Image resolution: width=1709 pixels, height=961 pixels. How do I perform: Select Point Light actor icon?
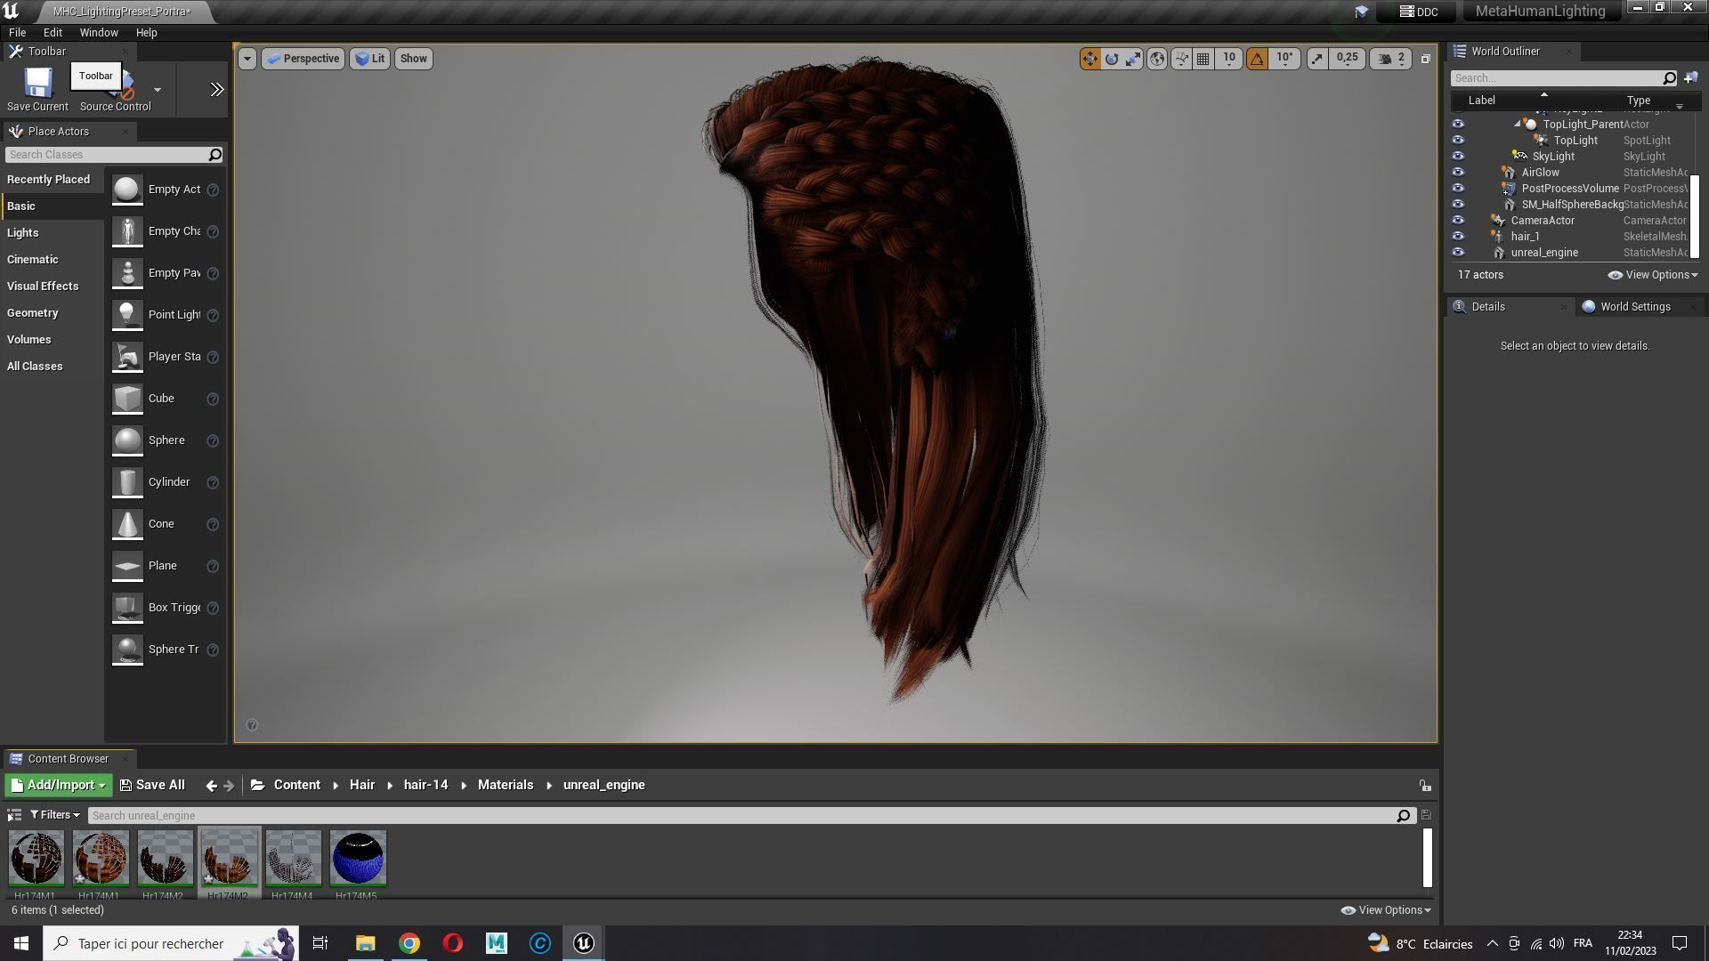click(x=127, y=315)
